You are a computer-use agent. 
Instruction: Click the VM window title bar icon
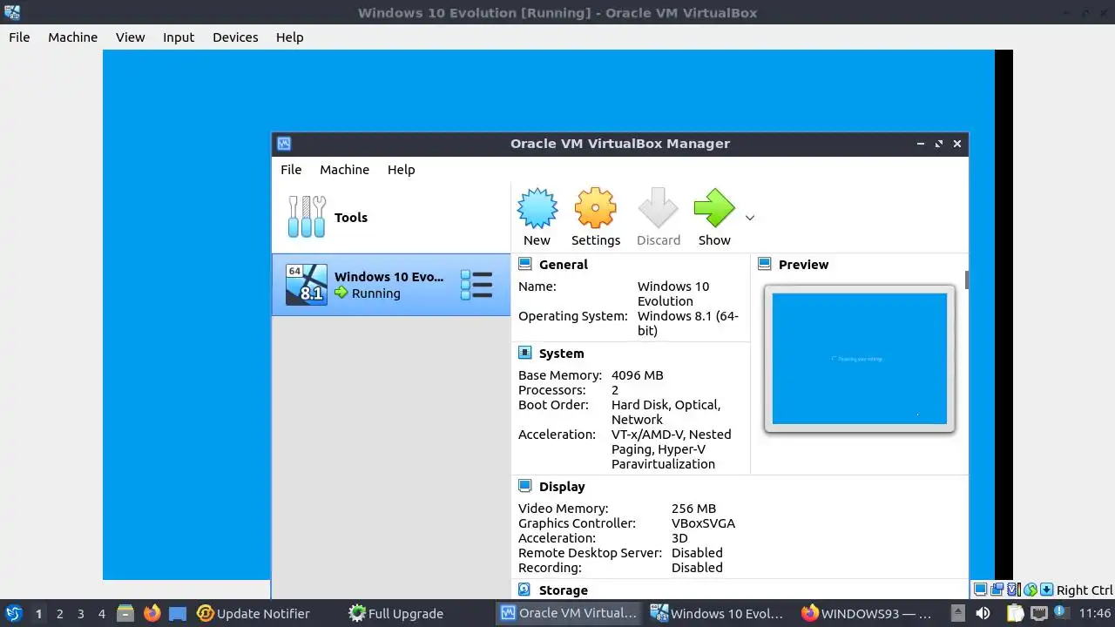(12, 12)
